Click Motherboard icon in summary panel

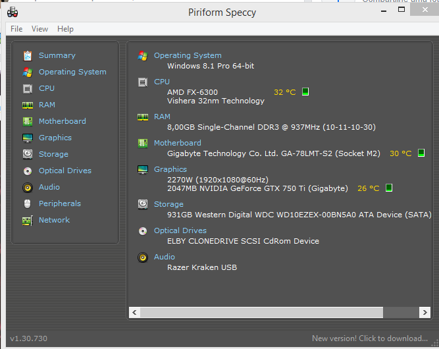point(143,144)
